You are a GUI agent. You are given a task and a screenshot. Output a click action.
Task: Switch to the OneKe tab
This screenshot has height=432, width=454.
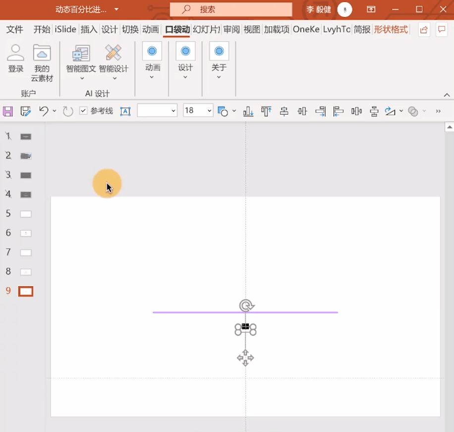(x=306, y=29)
